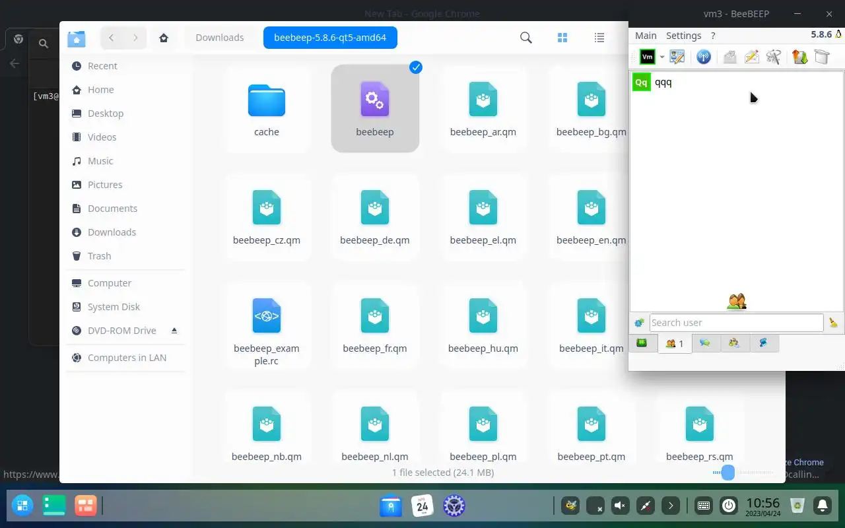Click the create group chat icon

[774, 57]
